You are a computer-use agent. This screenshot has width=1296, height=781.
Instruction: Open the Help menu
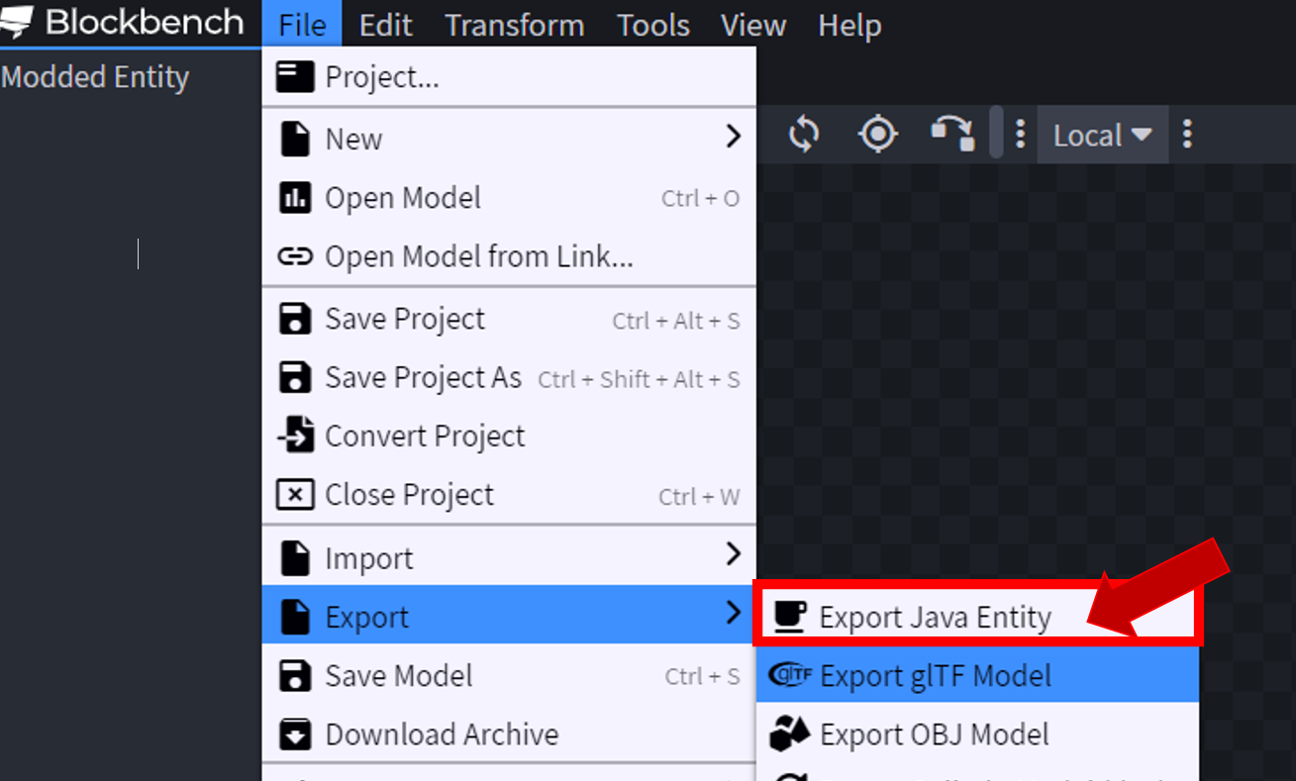tap(849, 24)
